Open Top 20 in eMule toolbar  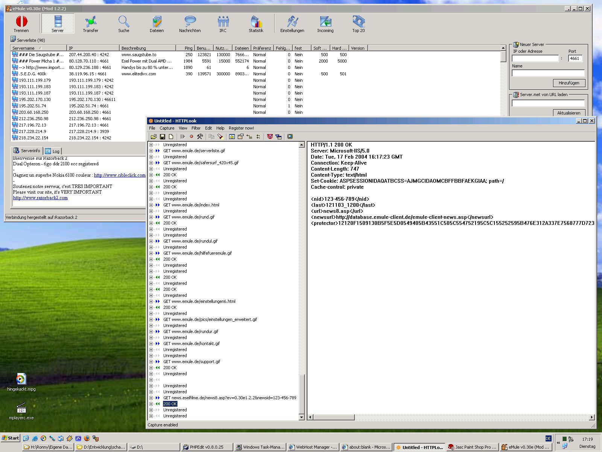(359, 24)
